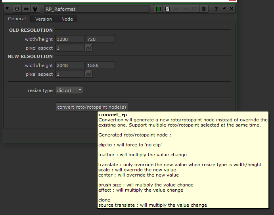Click the new resolution pixel aspect animation button
Screen dimensions: 274x215
(x=89, y=74)
